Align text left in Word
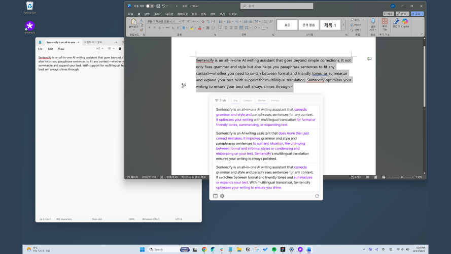Image resolution: width=451 pixels, height=254 pixels. (x=221, y=28)
